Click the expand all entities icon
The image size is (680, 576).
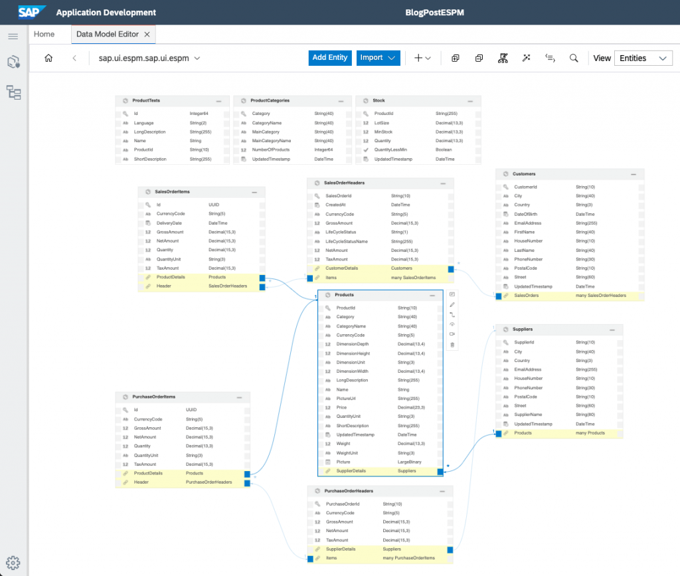pos(456,58)
